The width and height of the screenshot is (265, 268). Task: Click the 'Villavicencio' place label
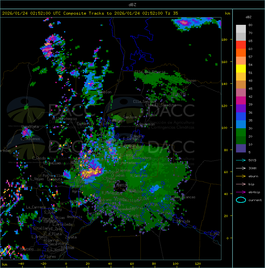(64, 119)
